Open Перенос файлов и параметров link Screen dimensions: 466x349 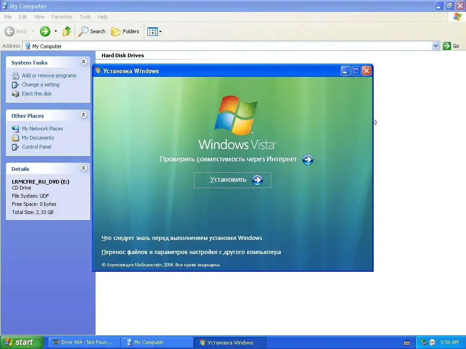point(191,252)
